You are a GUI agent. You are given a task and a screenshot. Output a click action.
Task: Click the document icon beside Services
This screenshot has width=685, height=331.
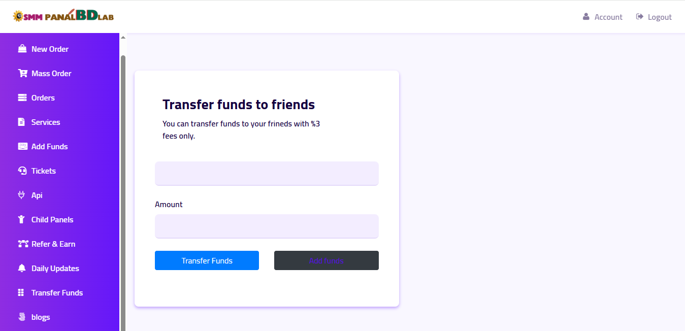[x=21, y=122]
